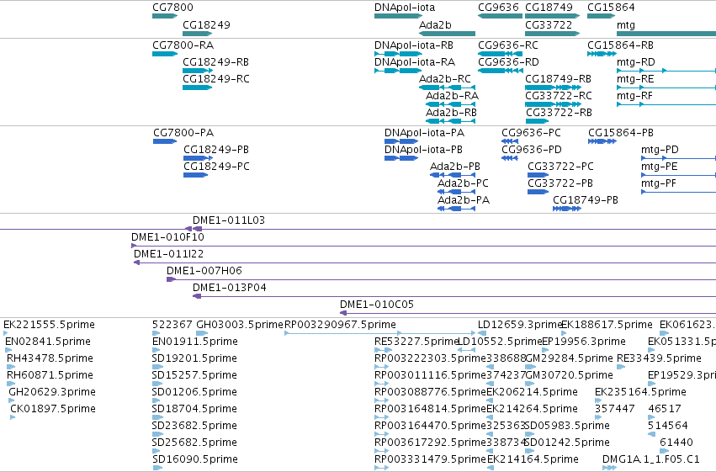Select the DNApol-iota gene
Viewport: 716px width, 472px height.
coord(398,16)
